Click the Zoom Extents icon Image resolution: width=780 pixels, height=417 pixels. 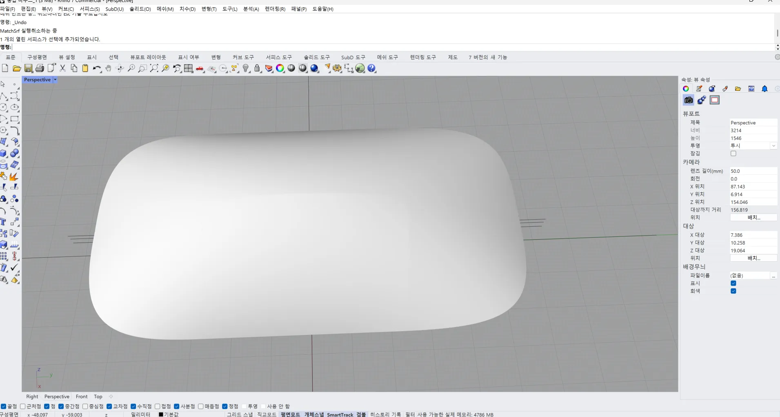click(154, 68)
